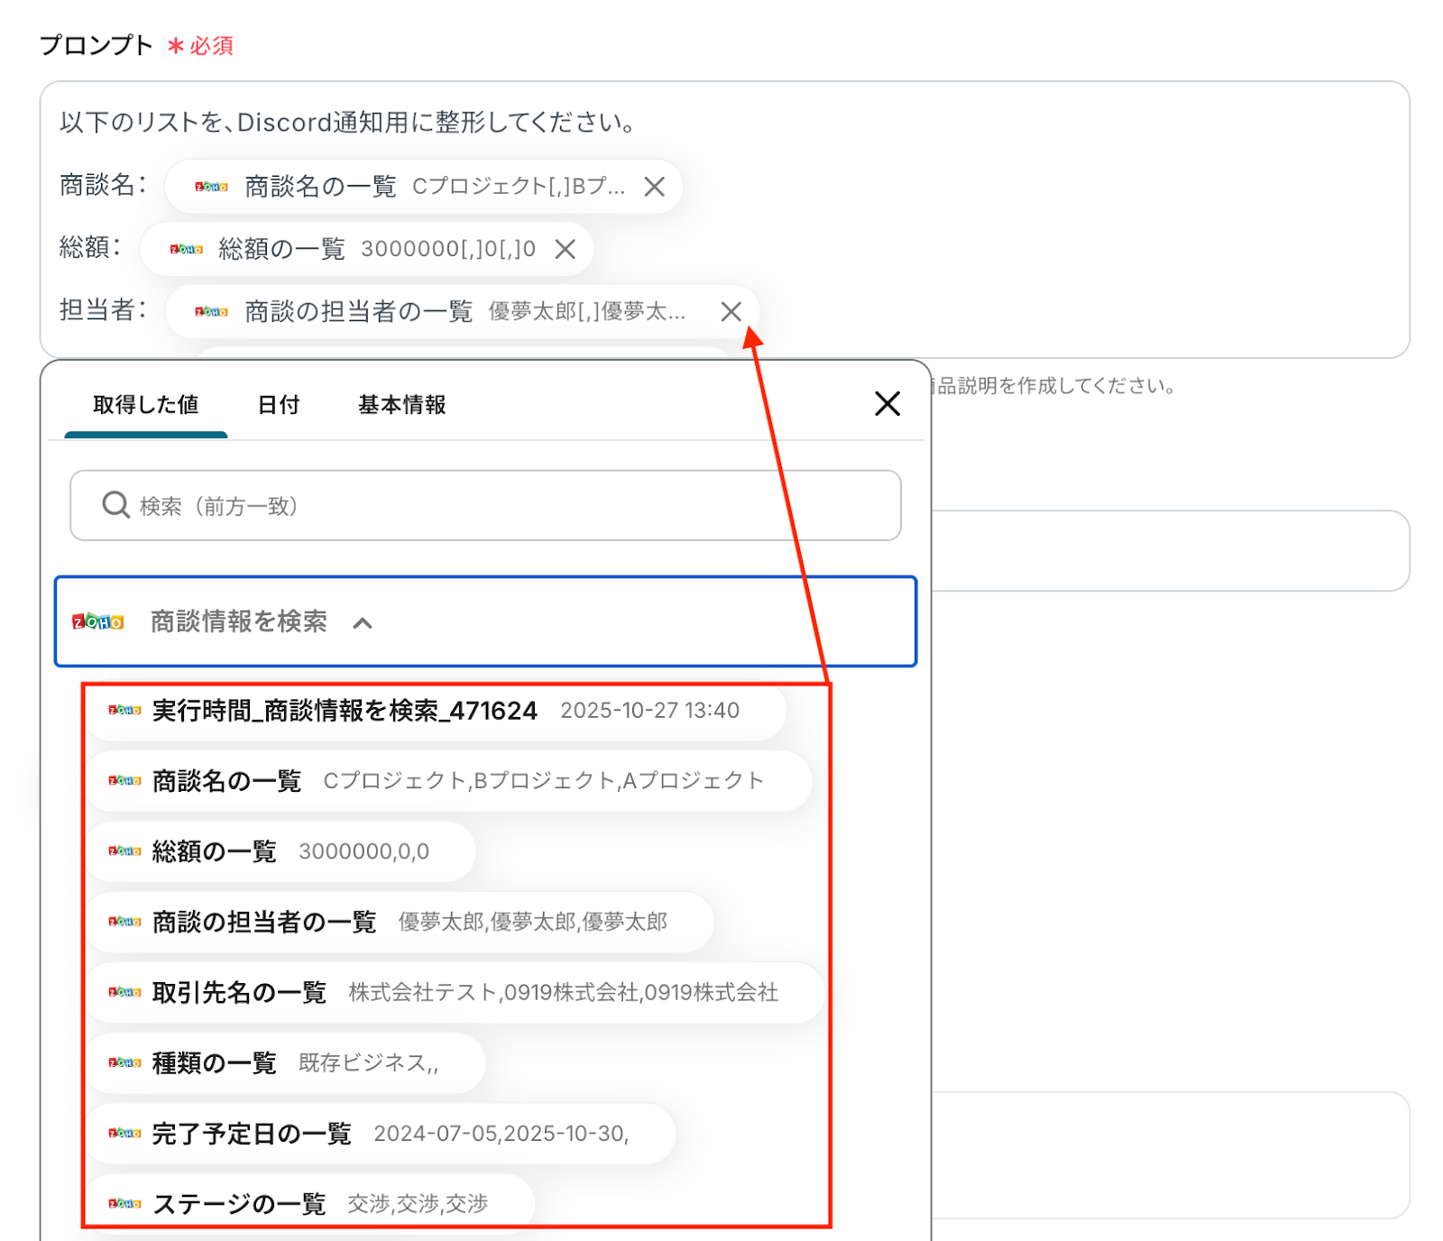Select 商談名の一覧 in the value list
Screen dimensions: 1443x1241
coord(449,781)
